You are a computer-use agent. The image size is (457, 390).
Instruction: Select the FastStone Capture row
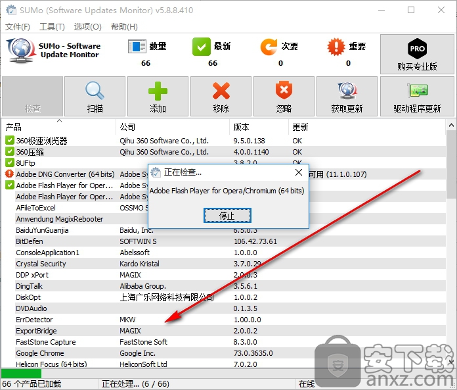[223, 342]
